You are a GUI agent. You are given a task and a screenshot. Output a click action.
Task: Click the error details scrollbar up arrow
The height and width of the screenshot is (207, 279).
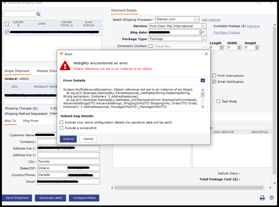click(202, 90)
